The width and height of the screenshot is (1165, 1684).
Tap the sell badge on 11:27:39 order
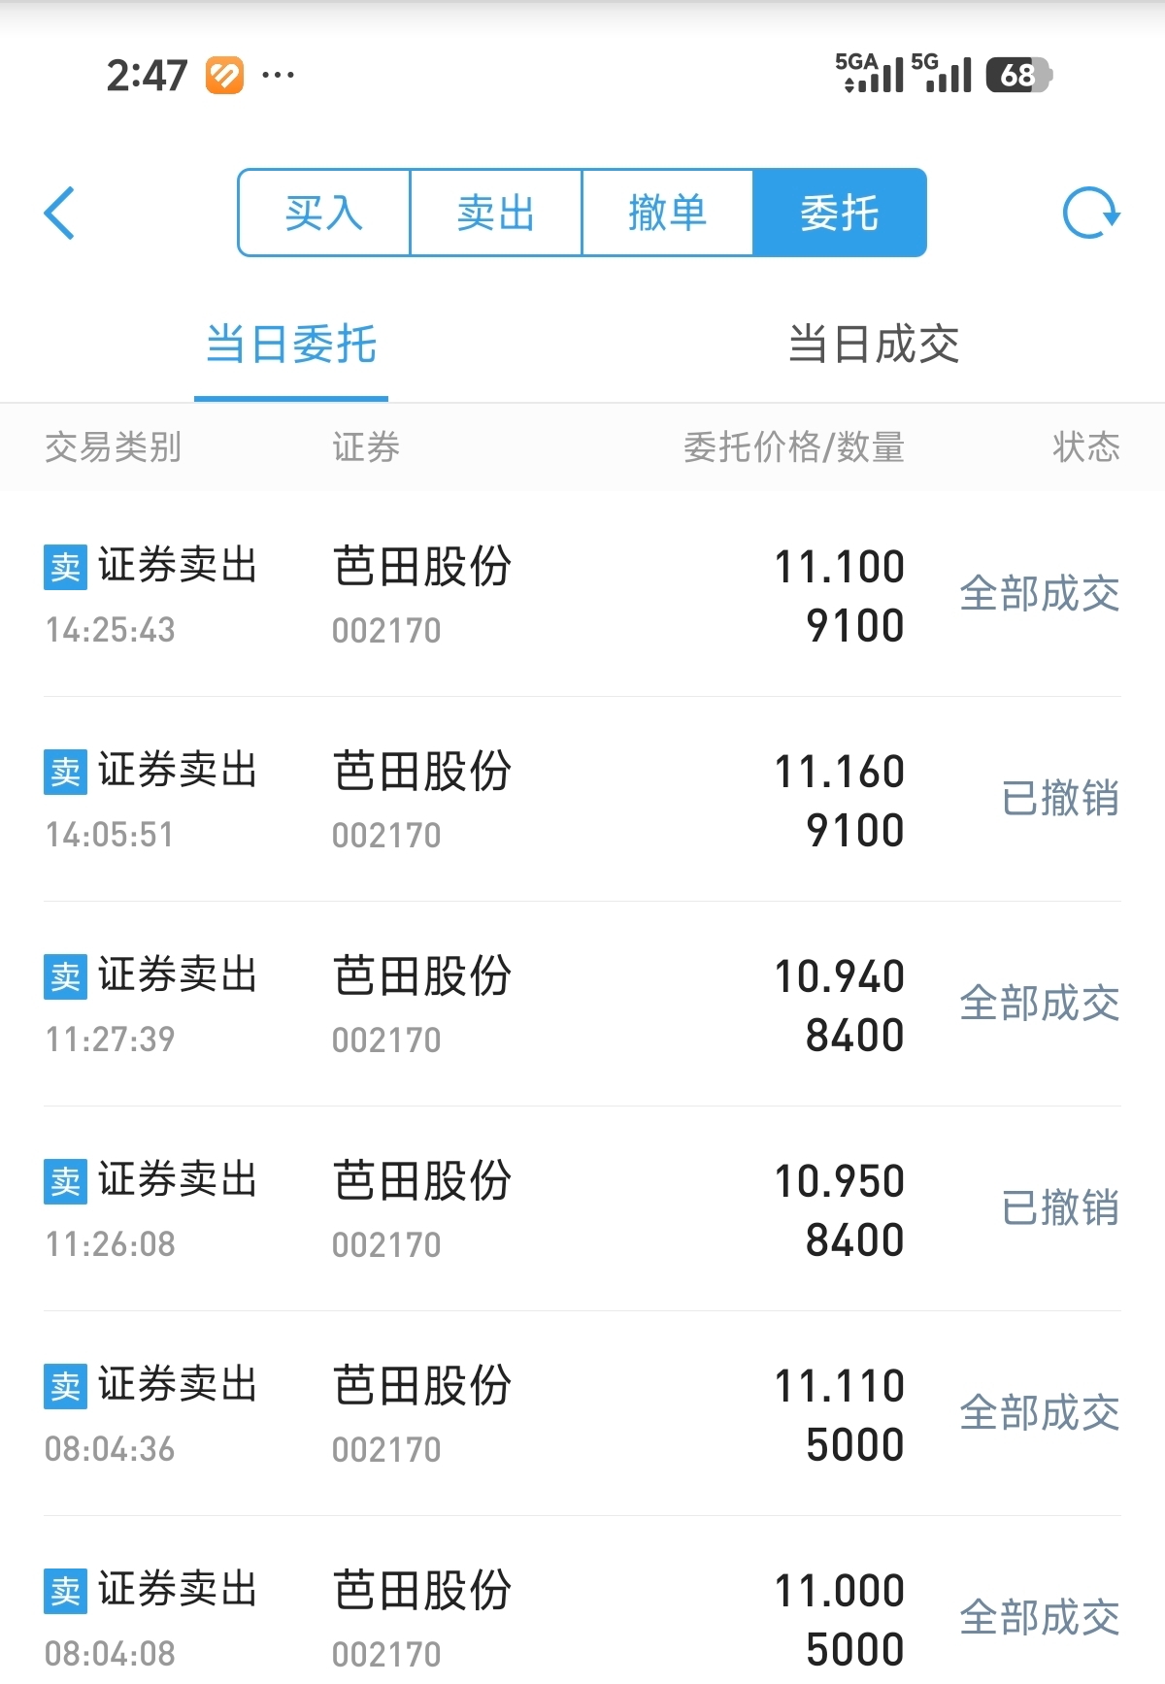[x=66, y=976]
